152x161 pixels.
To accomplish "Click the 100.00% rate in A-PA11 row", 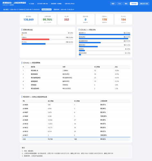I will point(103,135).
